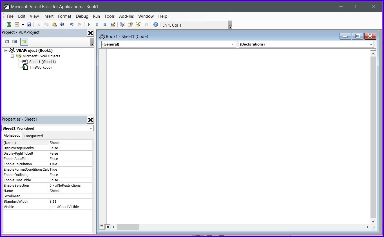Click the code window vertical scrollbar down arrow
The image size is (384, 237).
[x=373, y=221]
